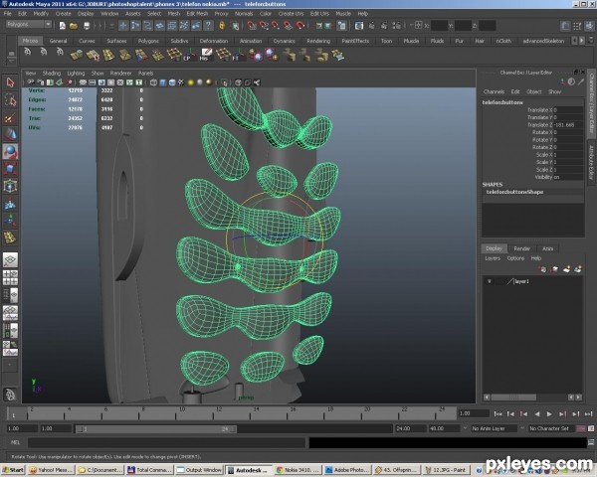Switch to the Rendering shelf tab
This screenshot has height=477, width=597.
coord(318,41)
